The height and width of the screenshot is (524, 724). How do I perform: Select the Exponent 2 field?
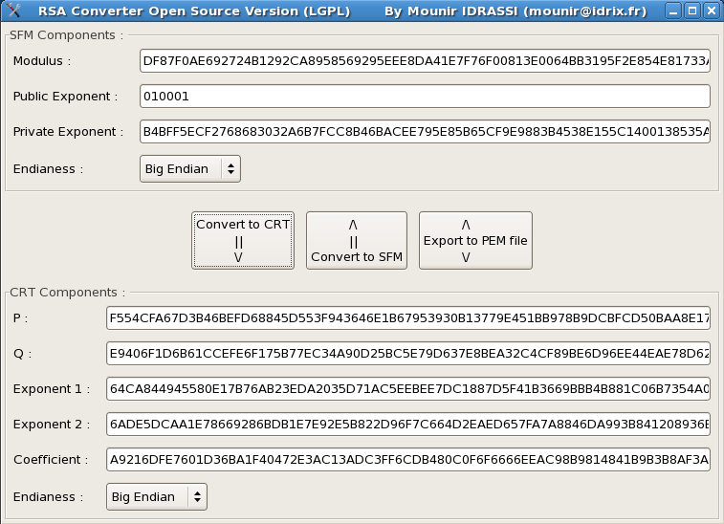(407, 425)
